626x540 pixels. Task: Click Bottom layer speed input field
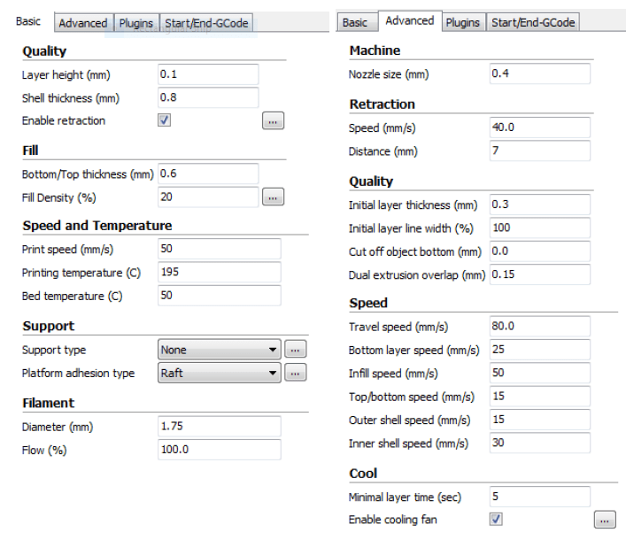tap(540, 350)
